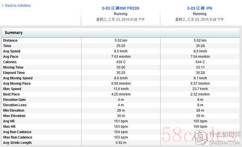
Task: Click the back arrow beside Back to Activities
Action: (3, 5)
